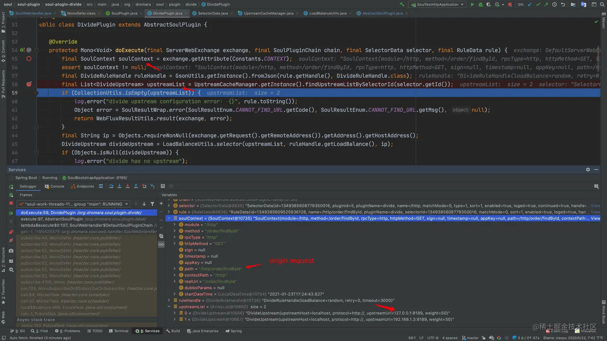Update project with the Git blue arrow
This screenshot has height=341, width=607.
[530, 4]
